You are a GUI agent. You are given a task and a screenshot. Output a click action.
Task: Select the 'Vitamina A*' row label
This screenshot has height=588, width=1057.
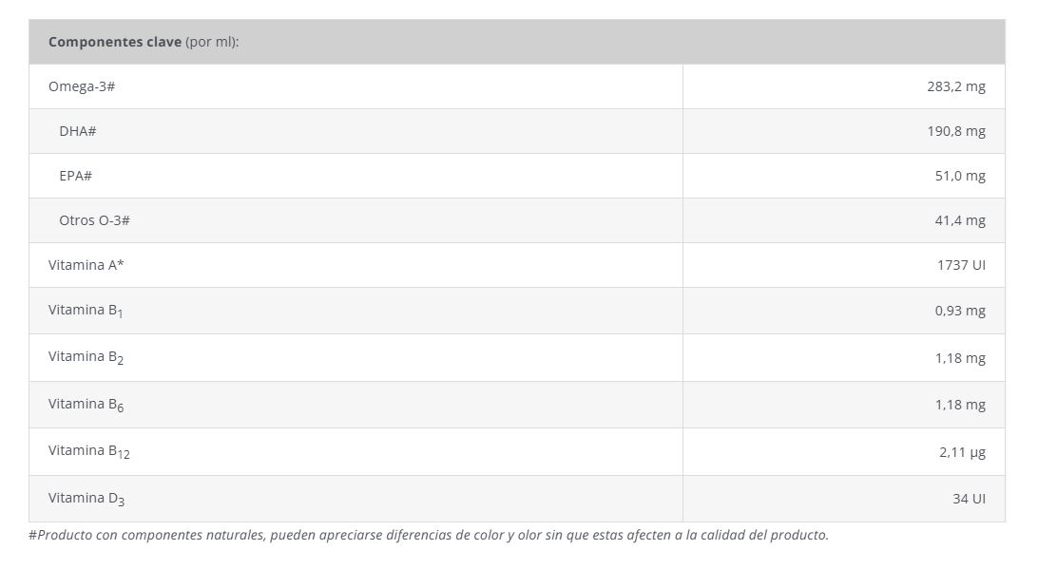pos(86,265)
